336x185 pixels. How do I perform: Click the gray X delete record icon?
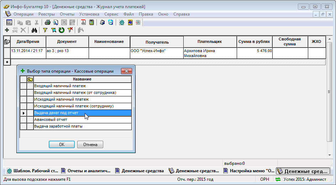click(x=23, y=30)
